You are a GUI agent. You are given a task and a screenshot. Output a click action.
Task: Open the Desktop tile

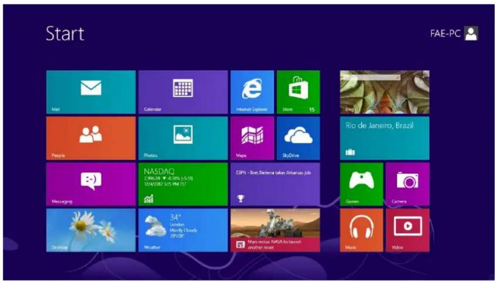pyautogui.click(x=91, y=230)
